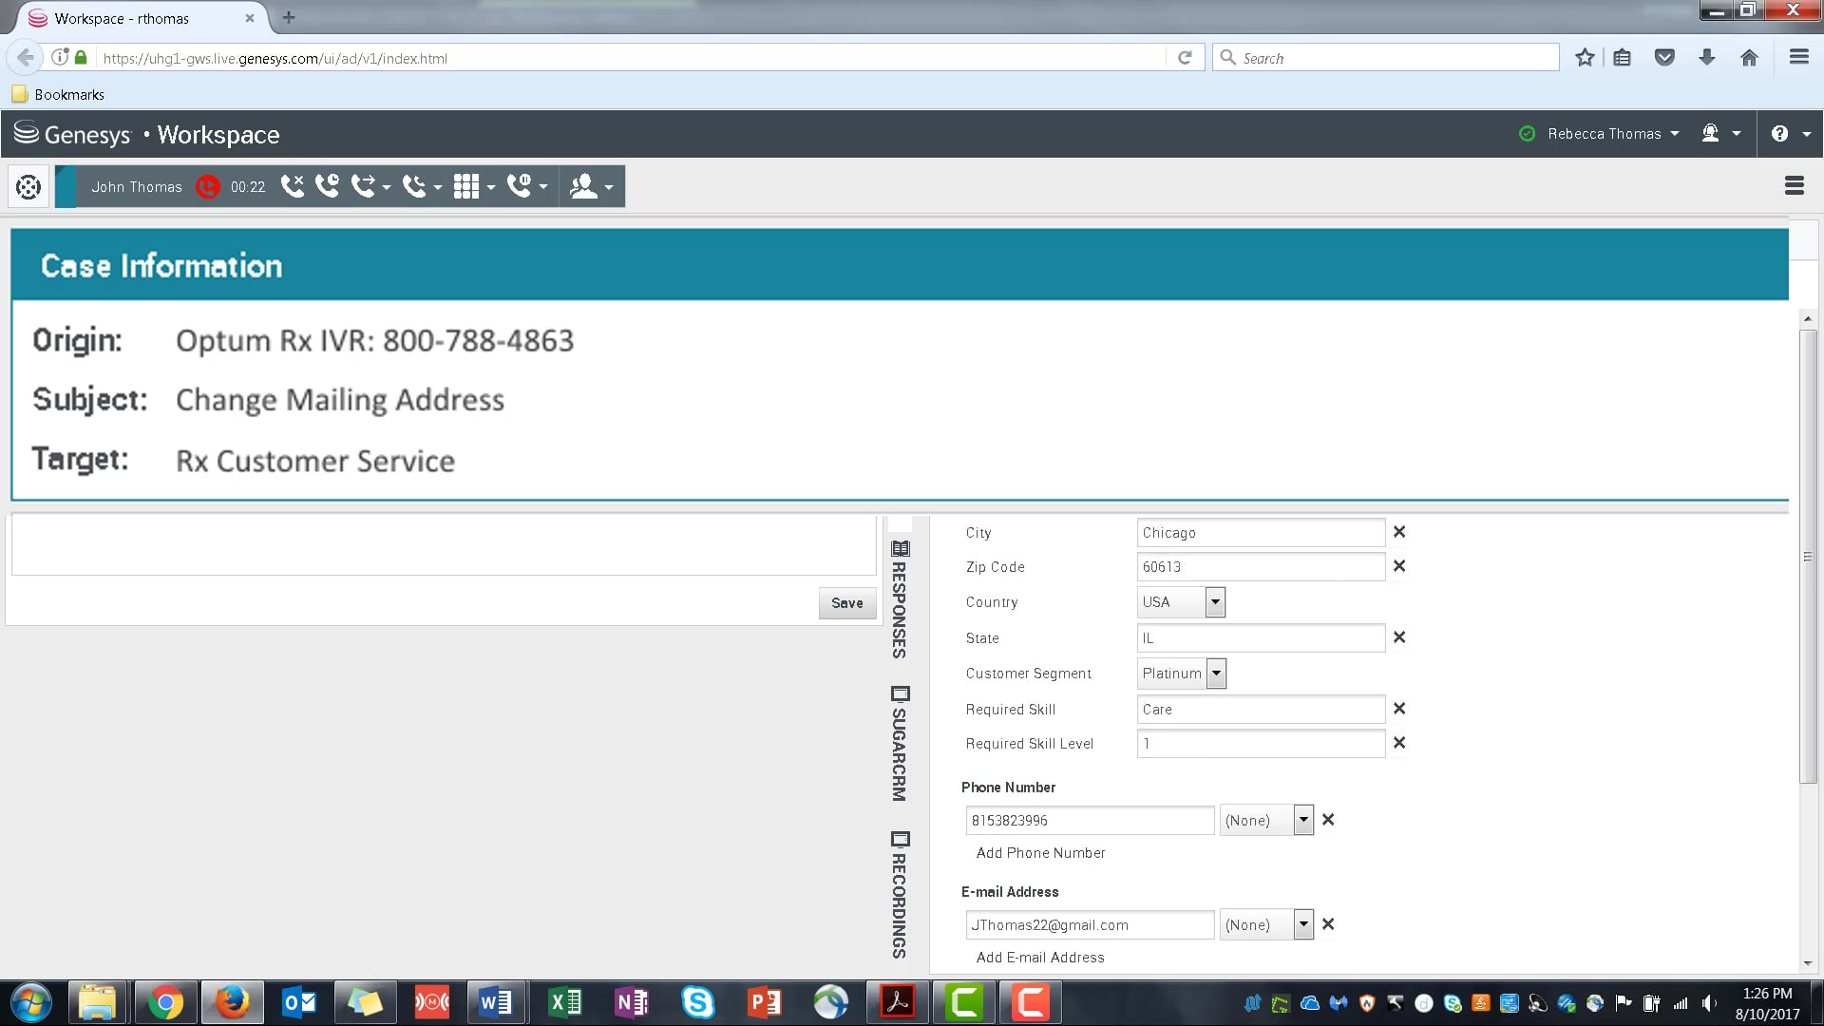Open the phone number type dropdown
The image size is (1824, 1026).
1303,820
